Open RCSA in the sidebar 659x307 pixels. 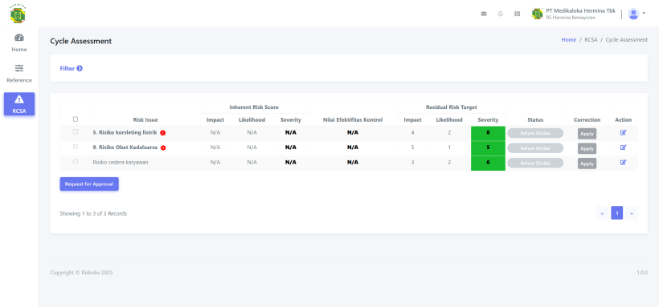(19, 104)
